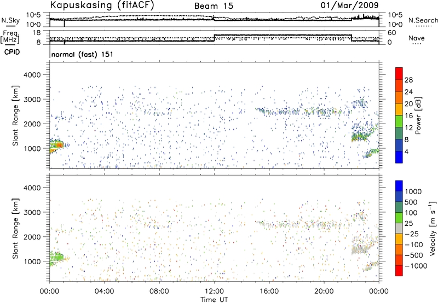Pick the bright blue top Velocity bar segment

pyautogui.click(x=399, y=186)
